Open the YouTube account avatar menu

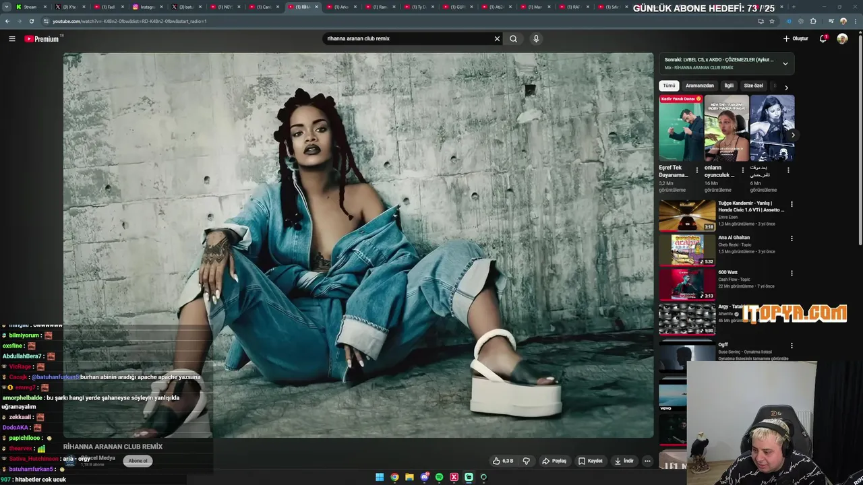[x=842, y=38]
